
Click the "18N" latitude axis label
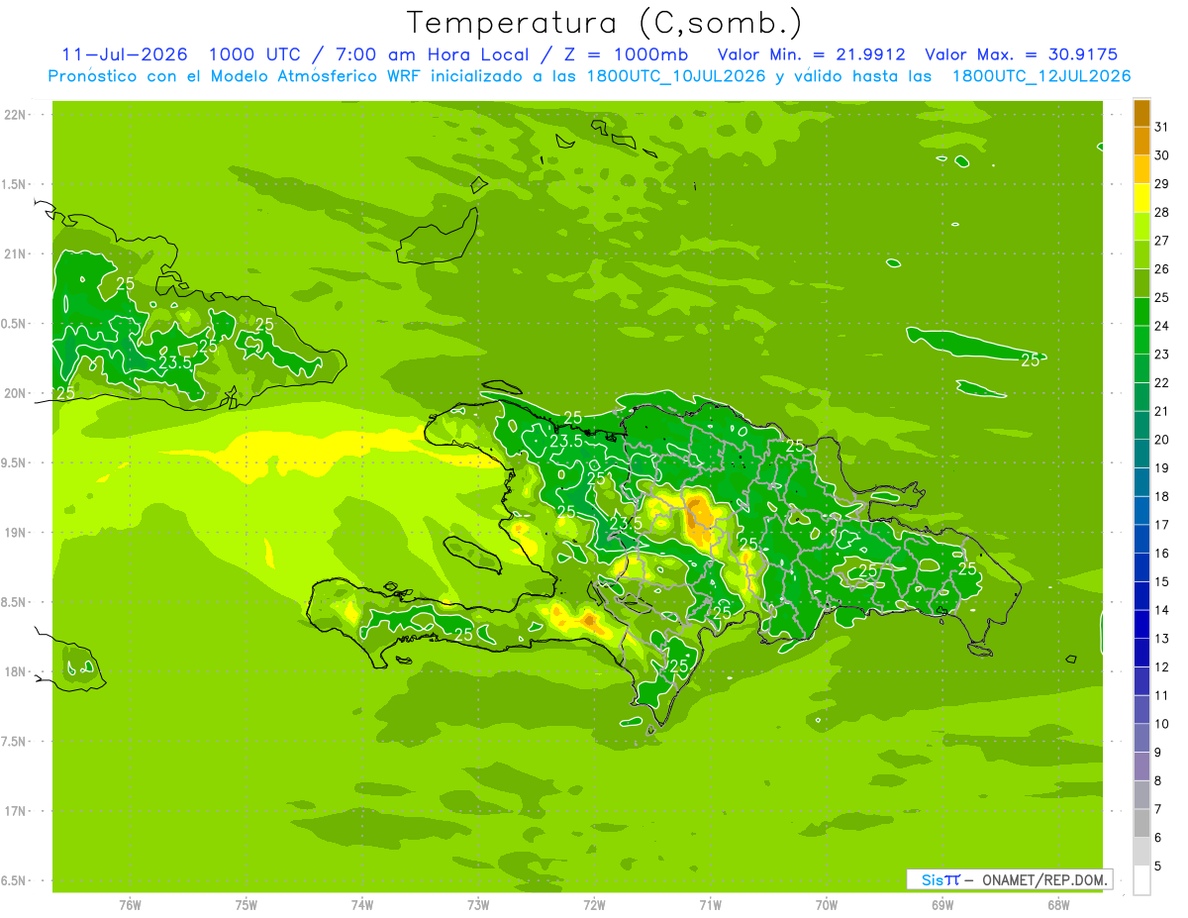point(16,672)
